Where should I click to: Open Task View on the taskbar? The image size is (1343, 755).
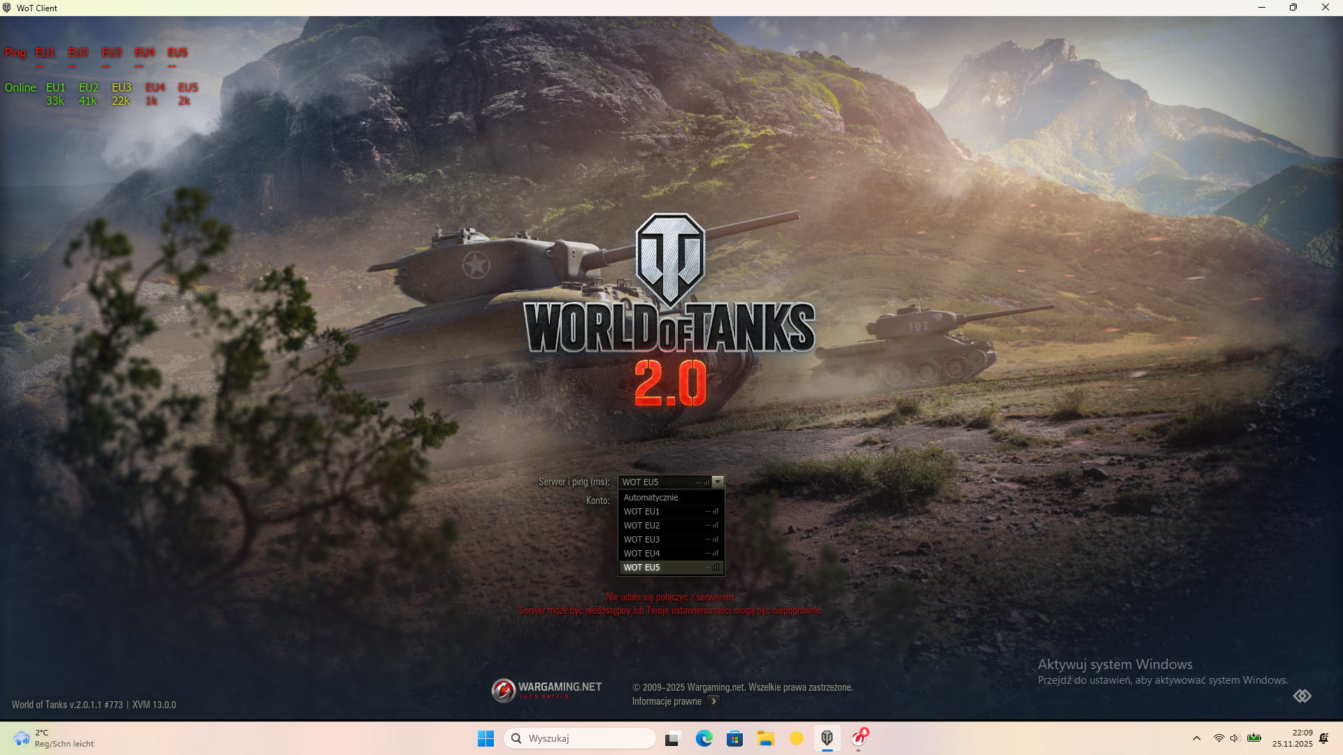pyautogui.click(x=673, y=738)
